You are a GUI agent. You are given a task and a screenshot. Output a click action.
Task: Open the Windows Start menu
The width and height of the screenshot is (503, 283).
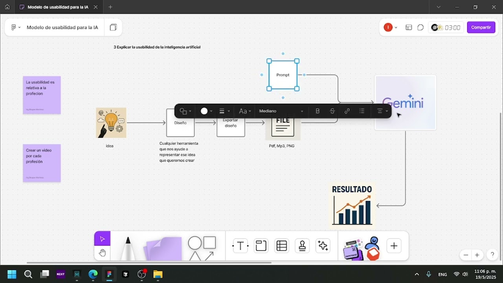[12, 274]
